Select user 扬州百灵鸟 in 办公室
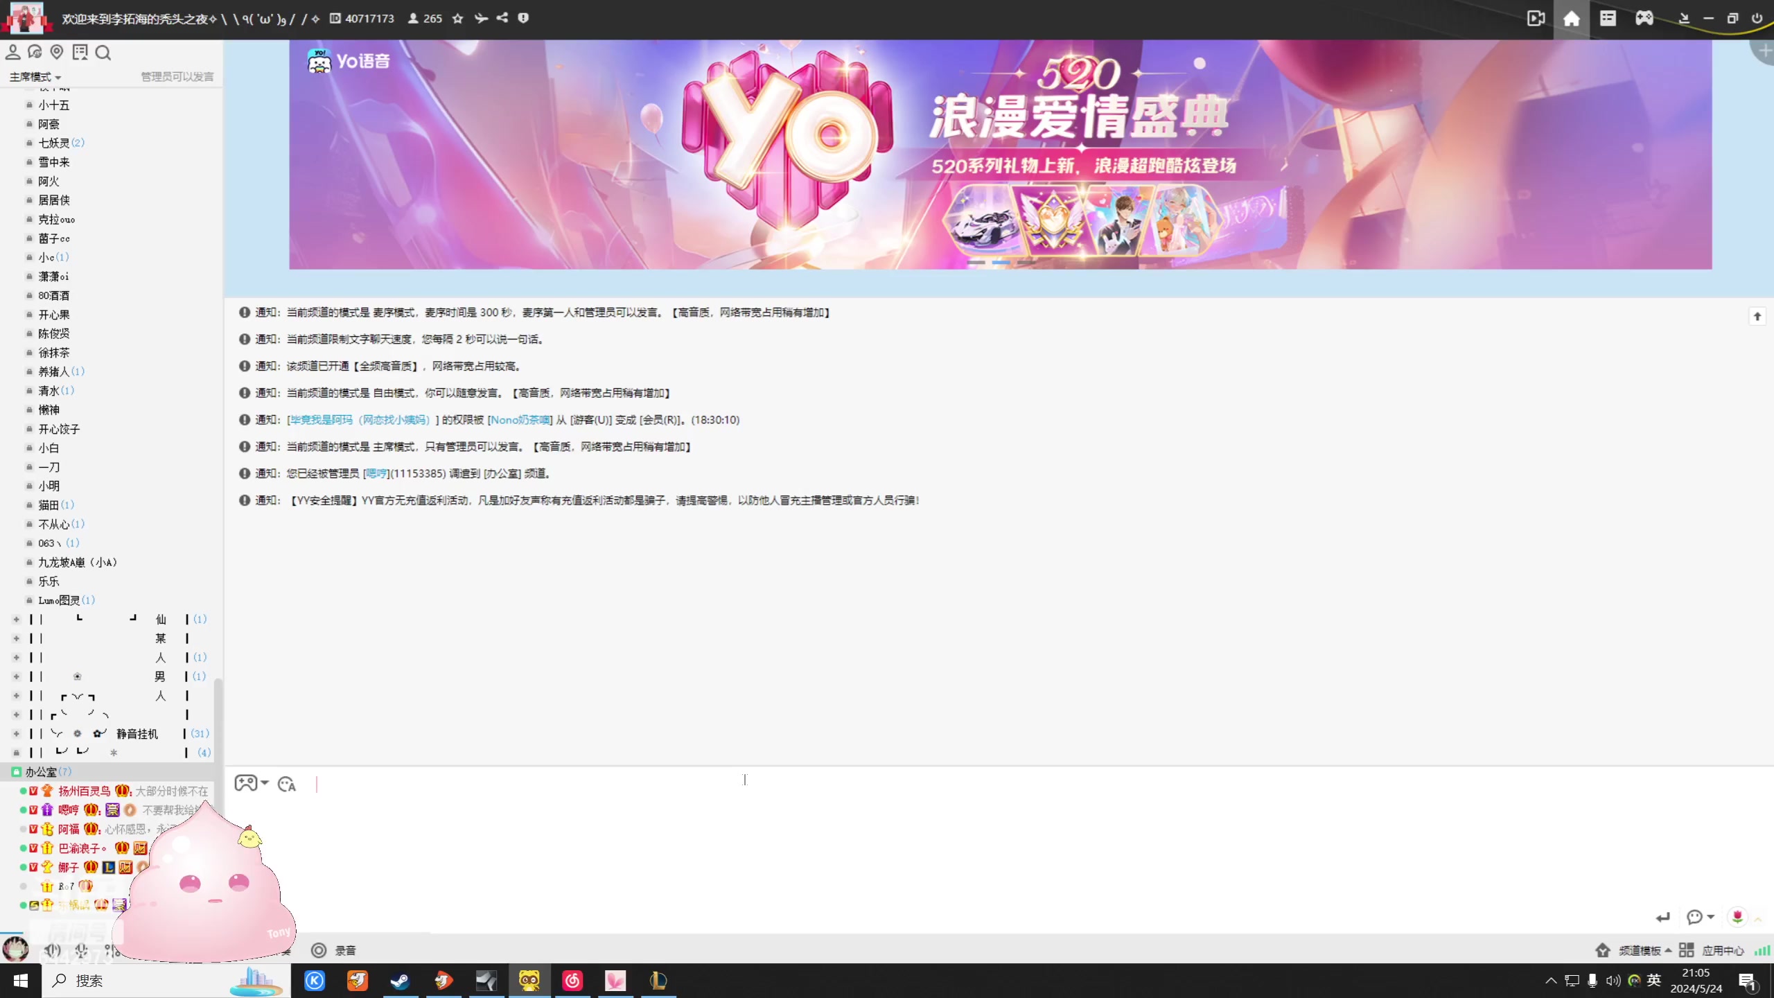This screenshot has height=998, width=1774. point(84,791)
